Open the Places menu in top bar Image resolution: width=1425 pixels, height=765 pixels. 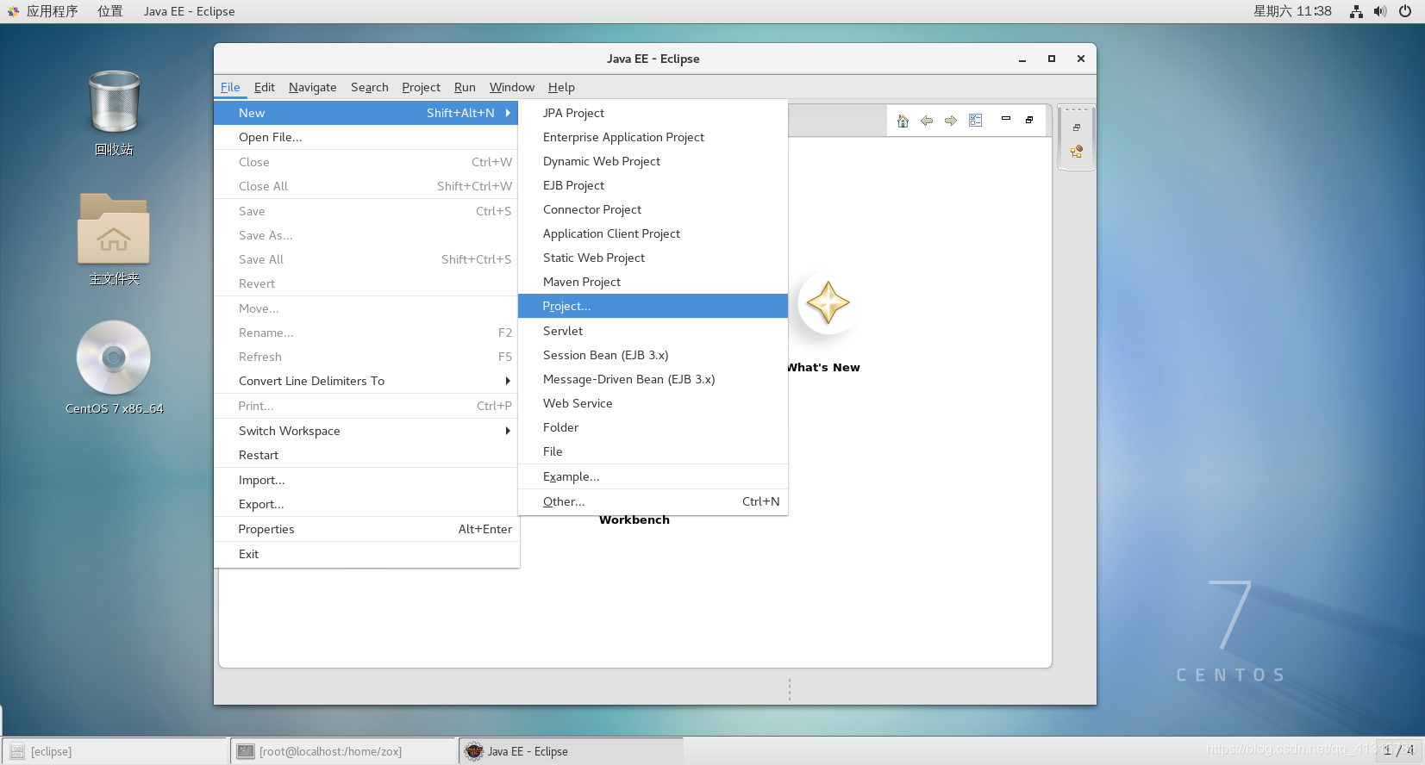click(x=110, y=11)
